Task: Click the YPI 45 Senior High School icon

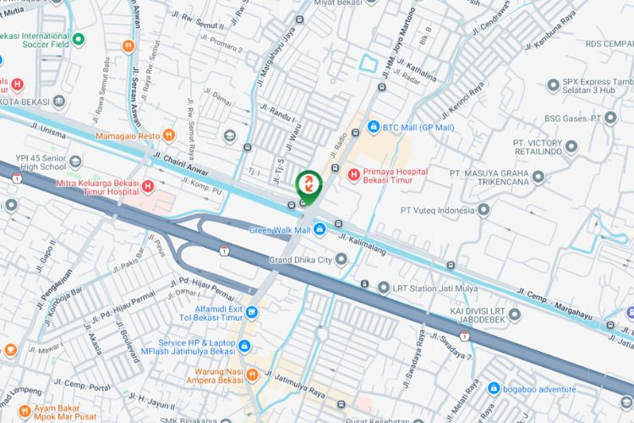Action: click(75, 162)
